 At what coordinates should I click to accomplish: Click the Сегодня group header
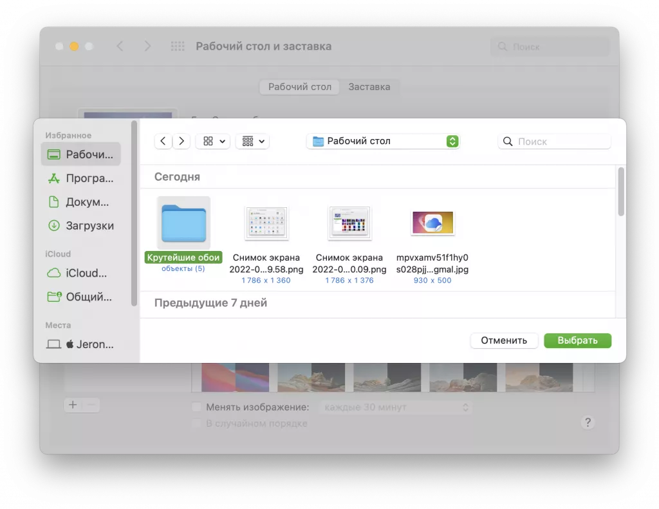177,176
